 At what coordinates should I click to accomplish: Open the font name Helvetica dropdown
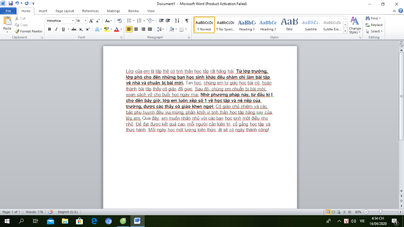click(x=73, y=21)
